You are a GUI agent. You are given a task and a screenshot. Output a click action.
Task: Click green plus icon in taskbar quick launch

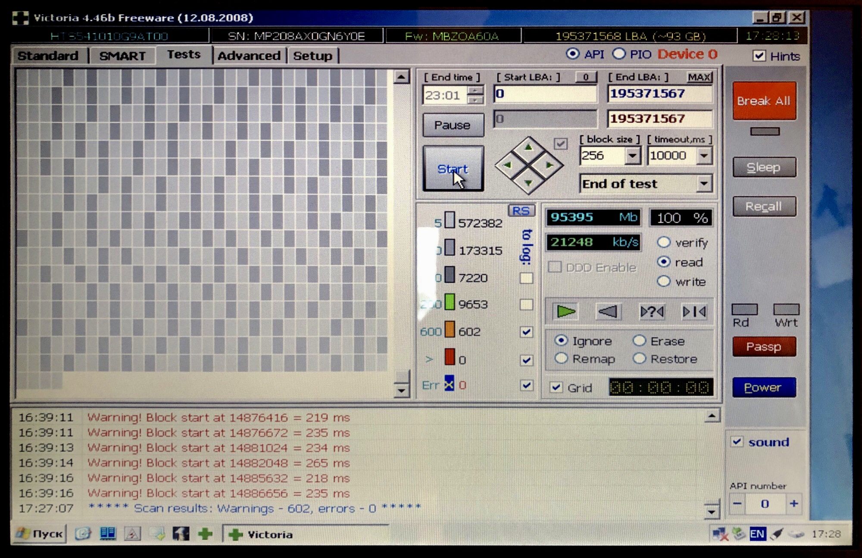click(x=205, y=534)
